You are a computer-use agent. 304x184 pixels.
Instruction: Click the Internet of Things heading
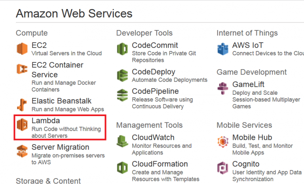pos(247,33)
